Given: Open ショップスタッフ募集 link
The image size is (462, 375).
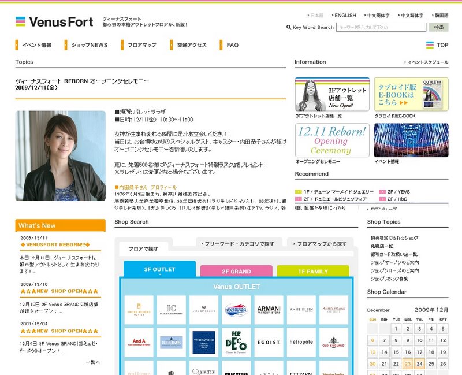Looking at the screenshot, I should (x=389, y=279).
